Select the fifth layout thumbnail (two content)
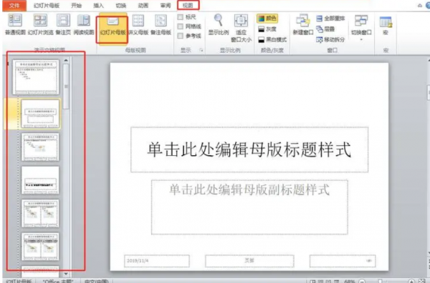Viewport: 430px width, 283px height. (x=40, y=214)
